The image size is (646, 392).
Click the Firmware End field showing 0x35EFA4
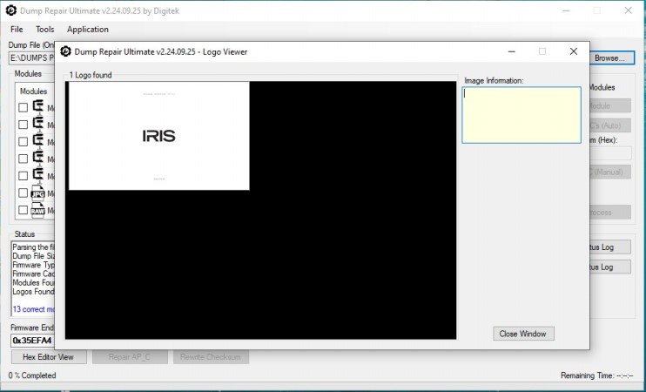(x=32, y=341)
